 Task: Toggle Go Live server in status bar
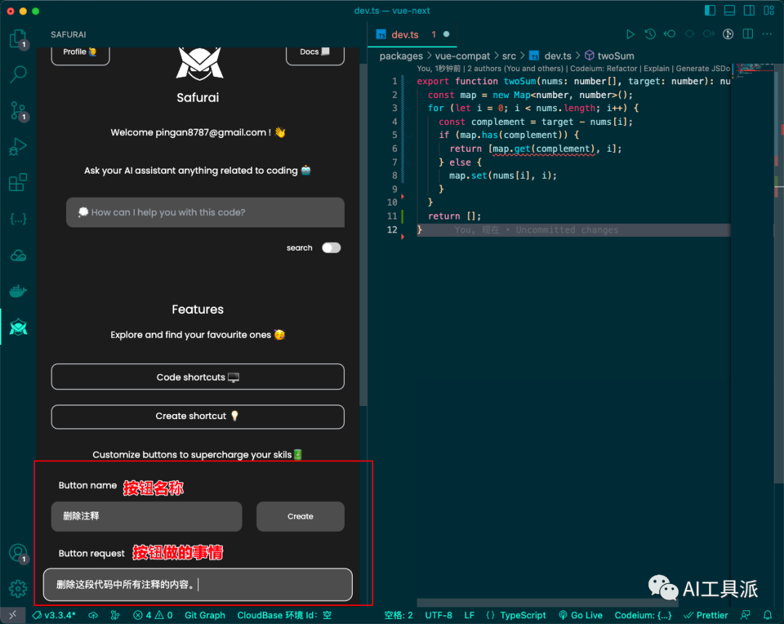[581, 615]
